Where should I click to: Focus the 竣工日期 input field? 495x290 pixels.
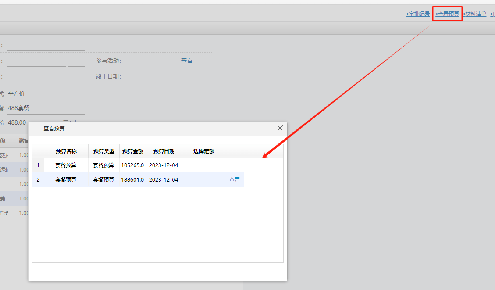click(164, 77)
